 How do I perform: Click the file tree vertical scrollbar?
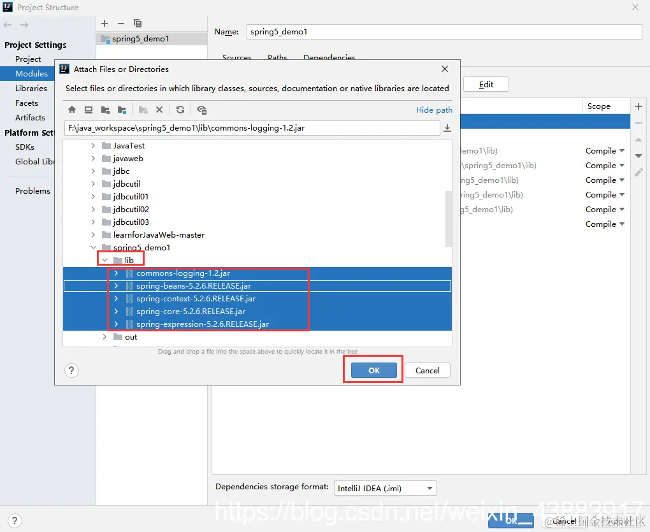(449, 219)
